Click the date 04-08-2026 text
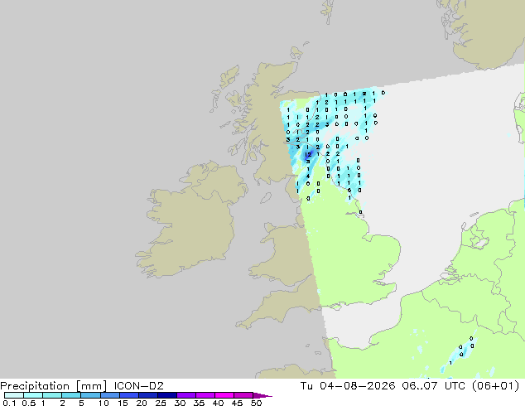Image resolution: width=525 pixels, height=406 pixels. pyautogui.click(x=357, y=386)
